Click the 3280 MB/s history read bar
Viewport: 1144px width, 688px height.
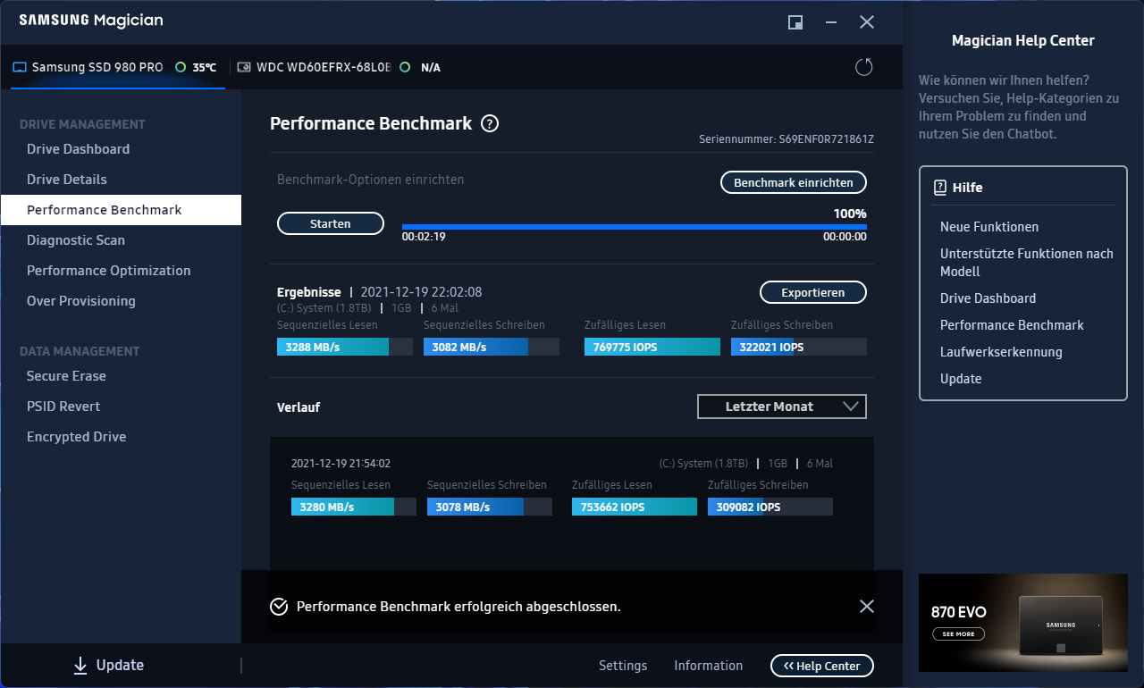coord(354,507)
